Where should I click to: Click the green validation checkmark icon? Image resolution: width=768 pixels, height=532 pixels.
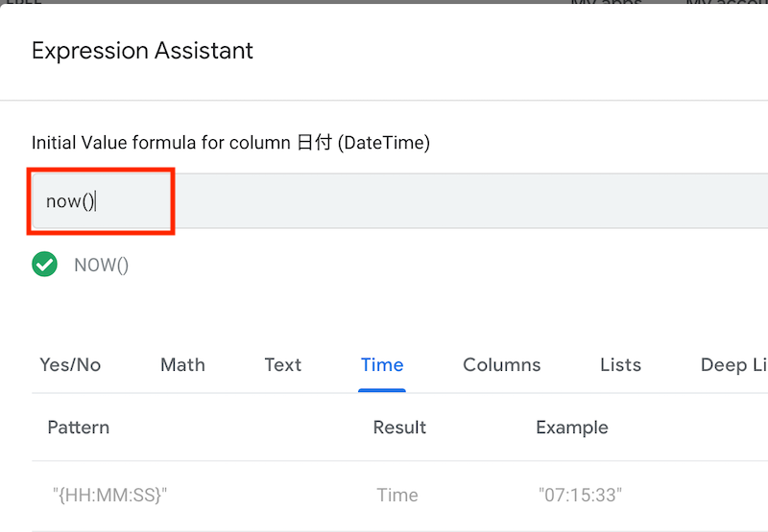click(x=44, y=265)
